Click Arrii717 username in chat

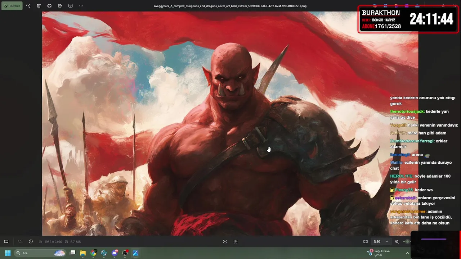(398, 133)
